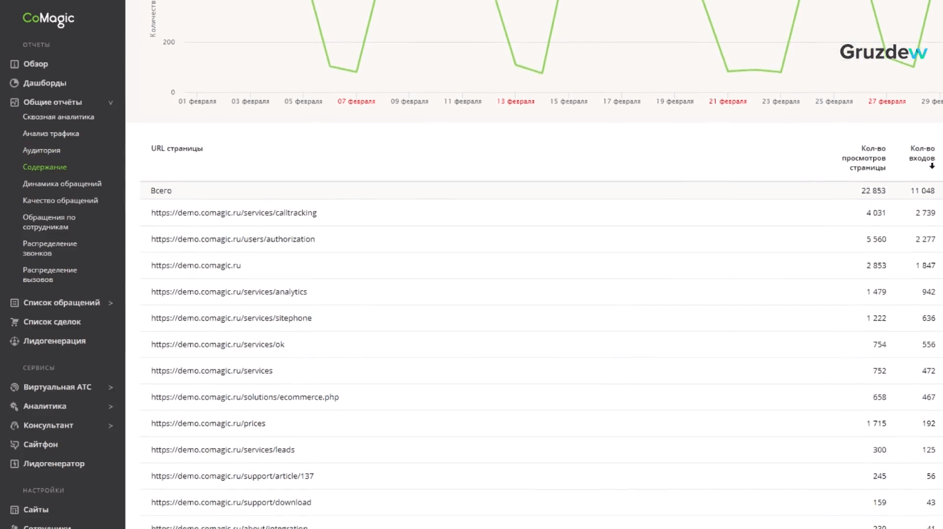Viewport: 943px width, 529px height.
Task: Open Список сделок menu item
Action: (52, 322)
